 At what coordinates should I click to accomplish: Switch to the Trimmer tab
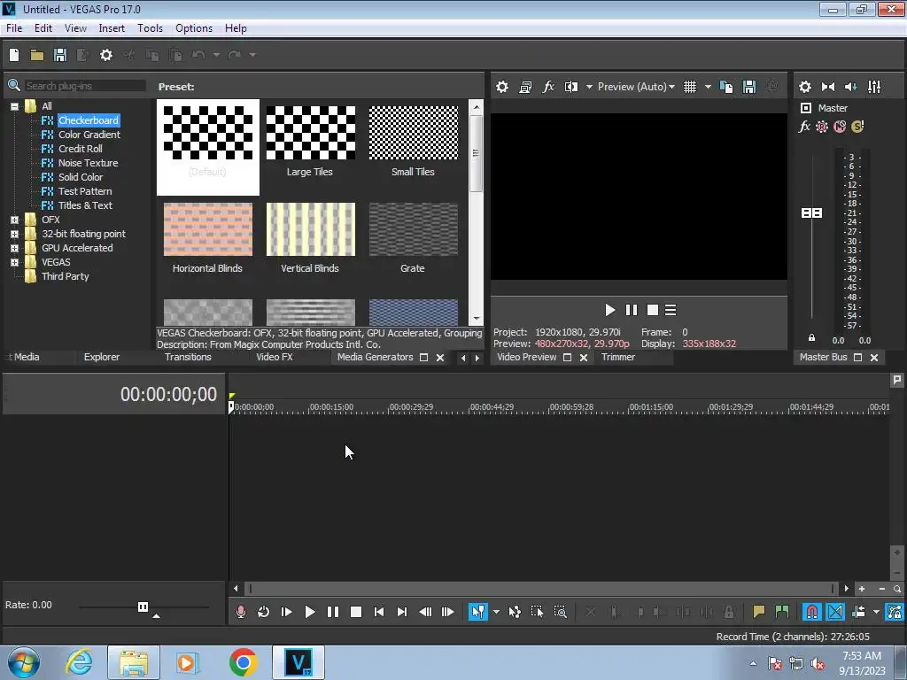coord(617,358)
